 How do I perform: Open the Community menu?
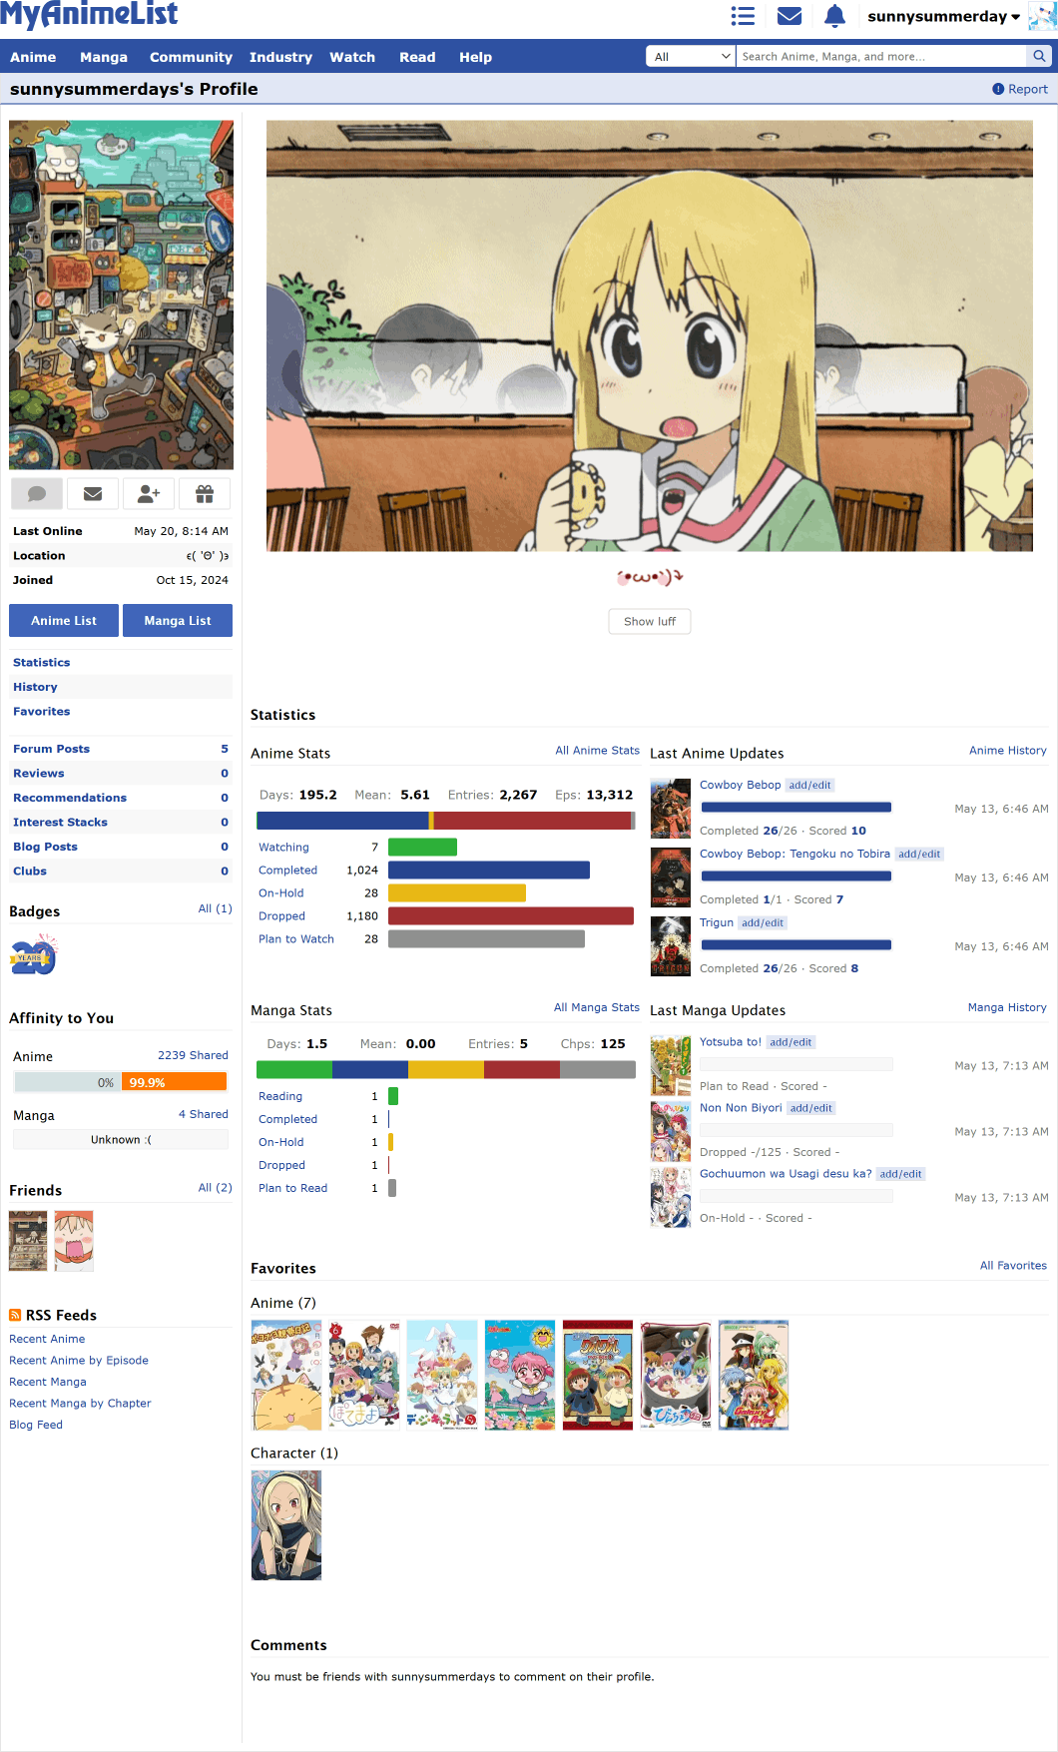pos(191,57)
